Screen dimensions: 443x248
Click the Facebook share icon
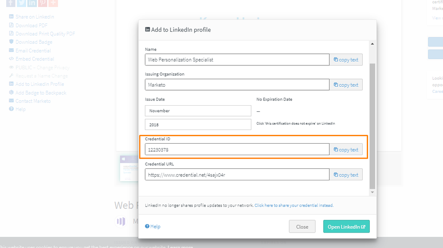[11, 3]
